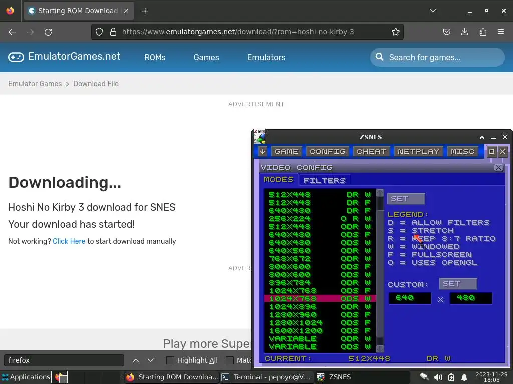The width and height of the screenshot is (513, 384).
Task: Save page to Pocket
Action: click(x=446, y=32)
